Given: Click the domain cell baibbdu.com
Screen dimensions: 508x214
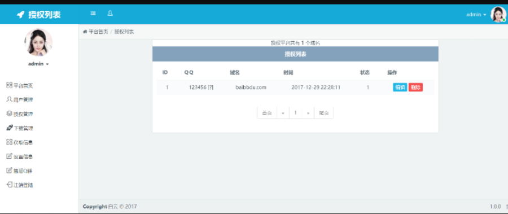Looking at the screenshot, I should tap(251, 87).
